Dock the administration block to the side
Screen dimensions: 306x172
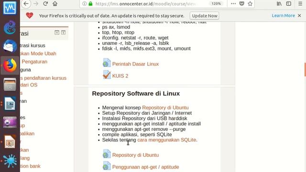(63, 32)
